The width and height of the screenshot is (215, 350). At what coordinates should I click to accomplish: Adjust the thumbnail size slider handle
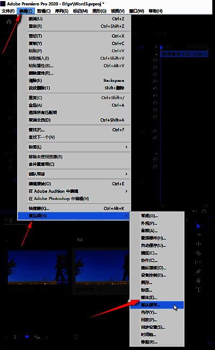pyautogui.click(x=46, y=337)
